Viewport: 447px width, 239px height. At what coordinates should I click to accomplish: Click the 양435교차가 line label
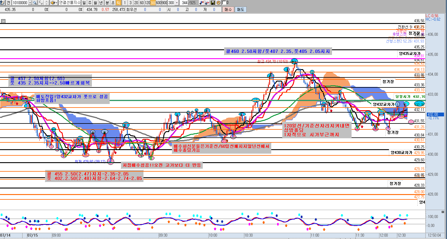point(410,54)
